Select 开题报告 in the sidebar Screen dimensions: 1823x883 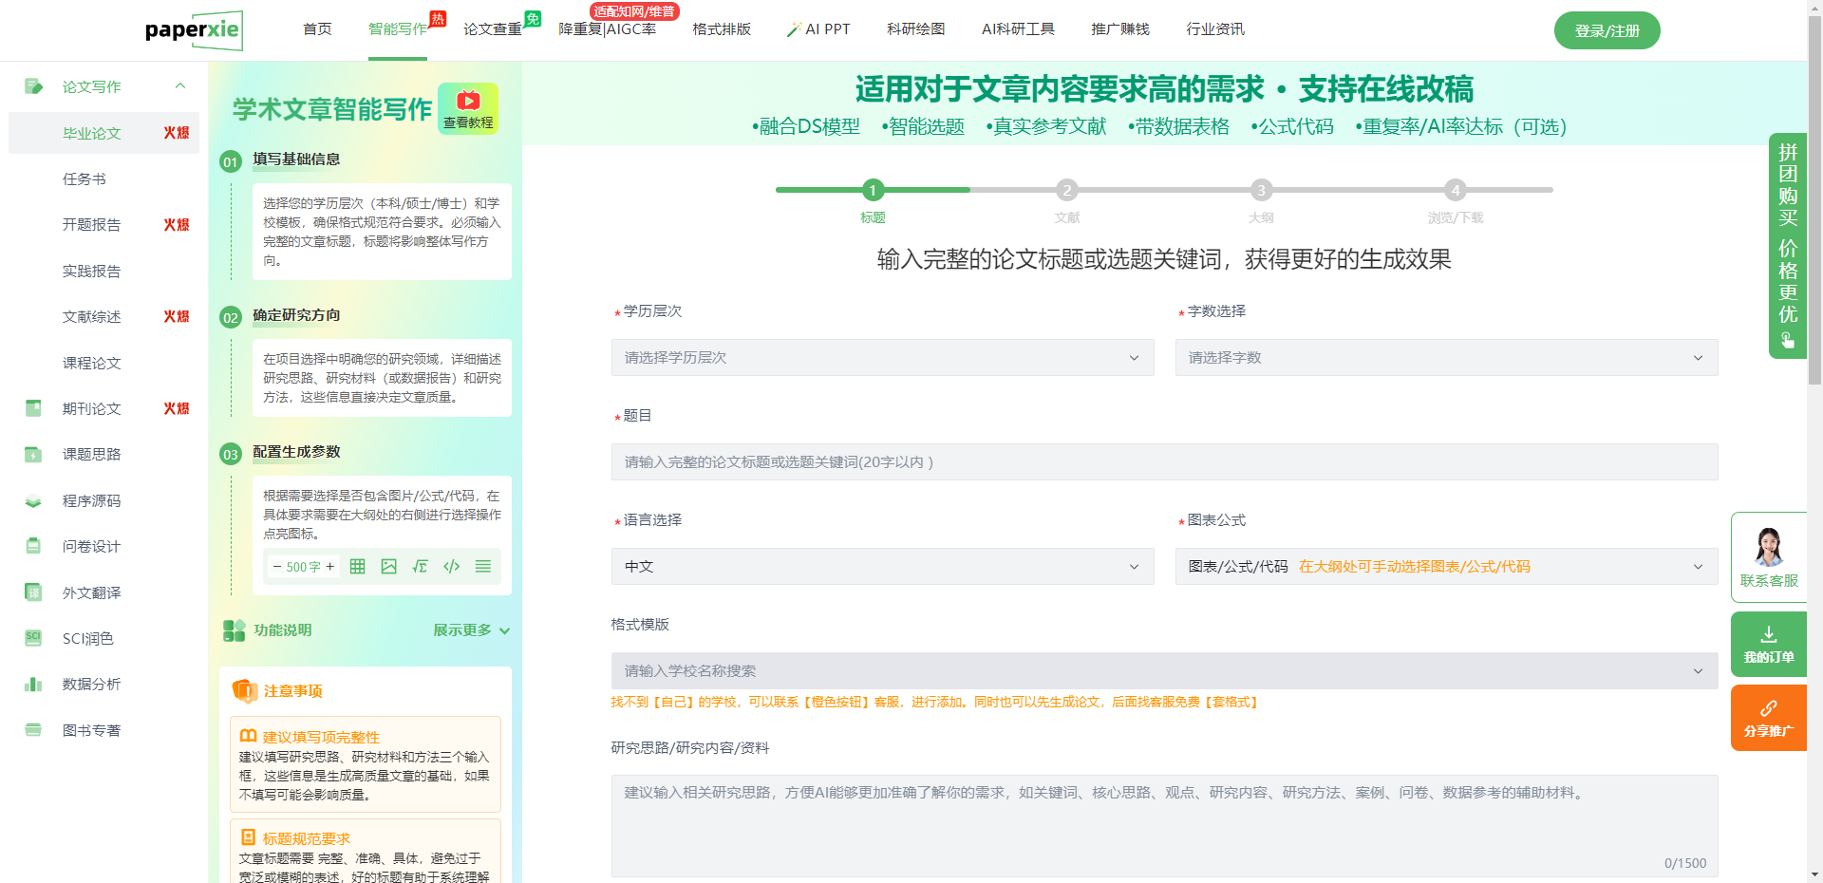pos(92,225)
